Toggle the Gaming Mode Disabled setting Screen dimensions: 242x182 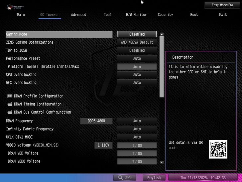tap(137, 34)
